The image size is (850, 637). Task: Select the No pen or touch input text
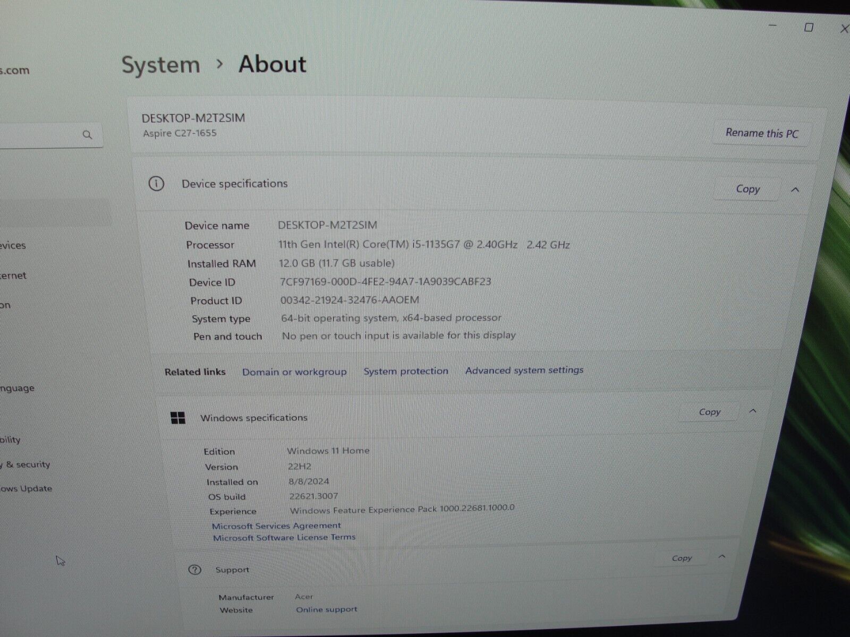coord(398,335)
